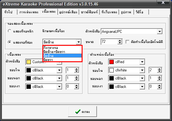Decrease เนื้อเพลง ขอบเงา shadow value 0
The width and height of the screenshot is (172, 121).
tap(76, 88)
